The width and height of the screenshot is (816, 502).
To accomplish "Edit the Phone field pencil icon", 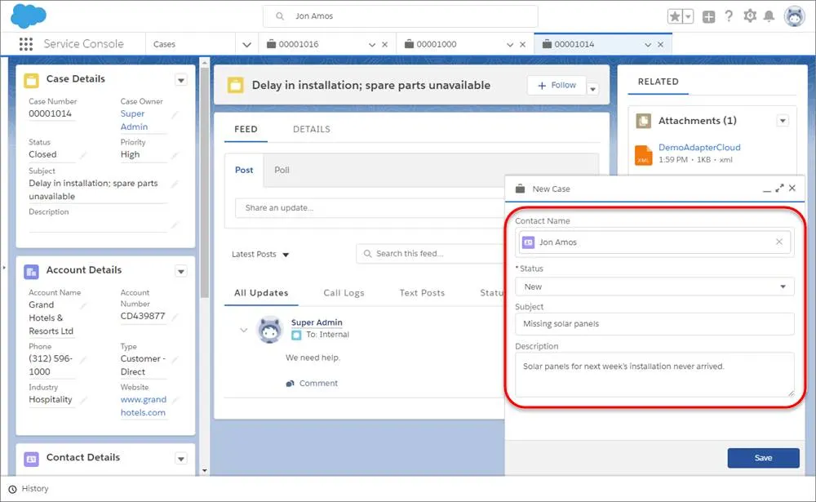I will point(83,359).
